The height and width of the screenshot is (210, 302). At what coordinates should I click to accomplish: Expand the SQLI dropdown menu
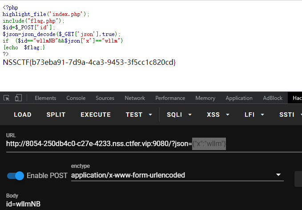click(x=179, y=115)
